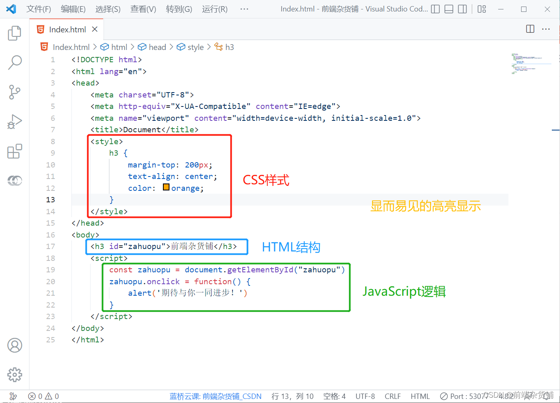This screenshot has height=403, width=560.
Task: Open the 文件(F) menu
Action: click(38, 9)
